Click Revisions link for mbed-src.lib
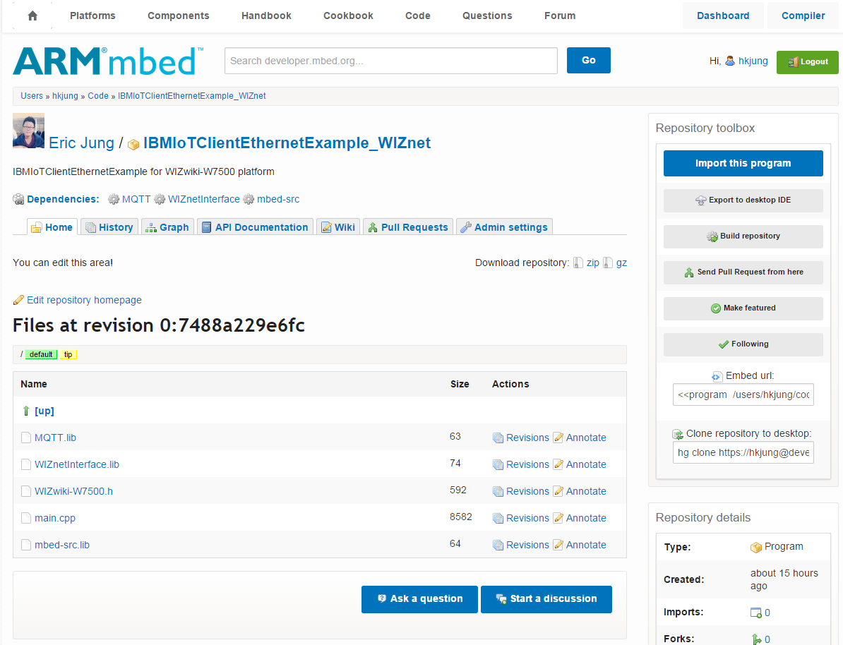This screenshot has width=843, height=645. coord(527,545)
